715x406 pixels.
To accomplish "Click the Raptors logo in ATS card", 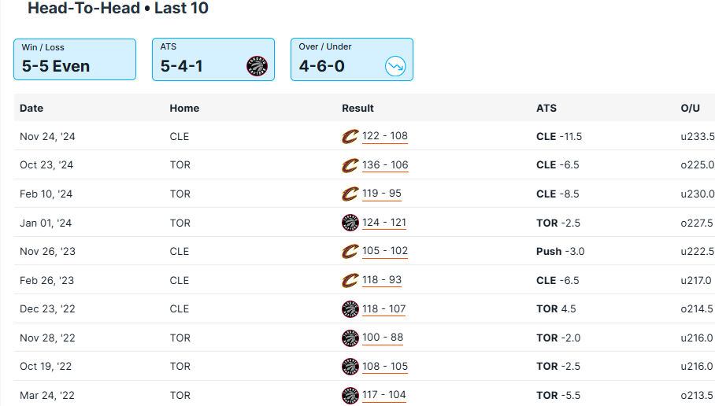I will [257, 67].
